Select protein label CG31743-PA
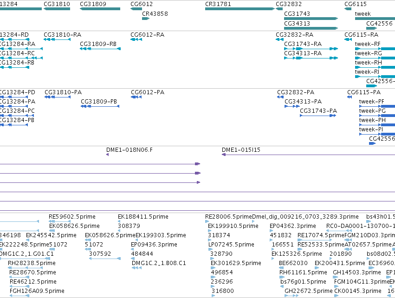 coord(318,111)
